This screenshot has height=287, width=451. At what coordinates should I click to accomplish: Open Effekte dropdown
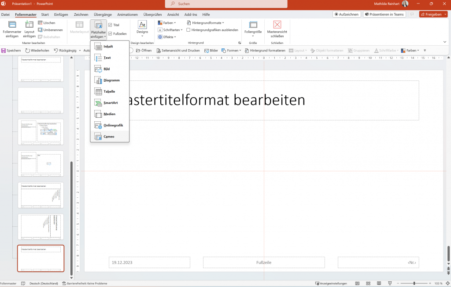pyautogui.click(x=167, y=37)
